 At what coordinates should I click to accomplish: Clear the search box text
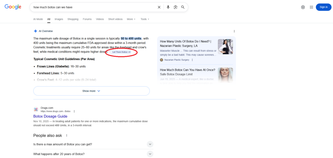[159, 7]
